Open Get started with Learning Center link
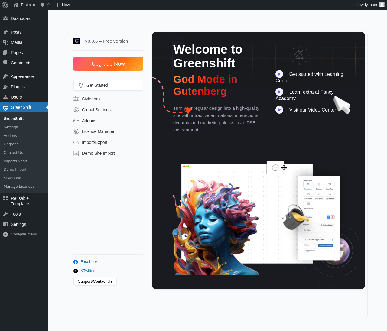The width and height of the screenshot is (387, 331). pyautogui.click(x=309, y=77)
